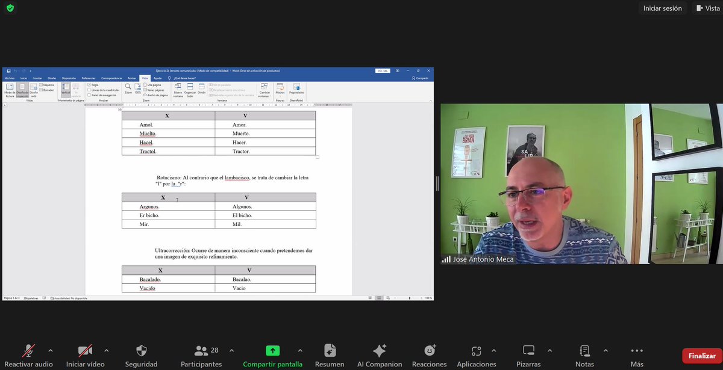Click Iniciar vídeo camera button
This screenshot has width=723, height=370.
(85, 356)
